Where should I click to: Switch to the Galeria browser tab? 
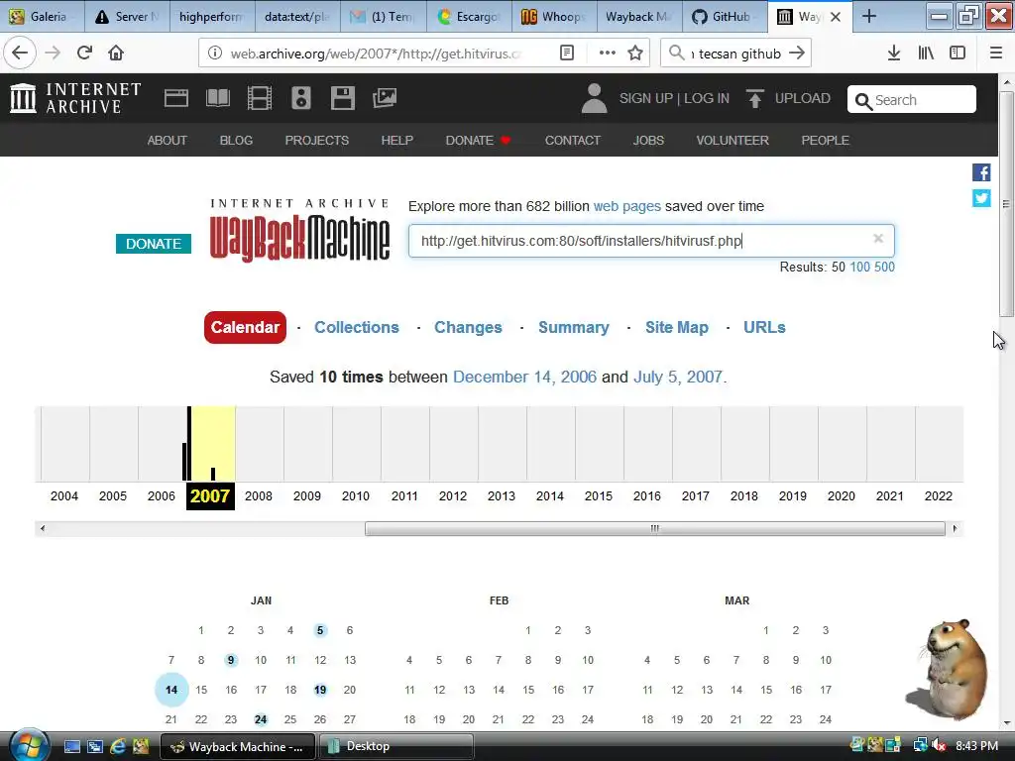click(x=42, y=17)
